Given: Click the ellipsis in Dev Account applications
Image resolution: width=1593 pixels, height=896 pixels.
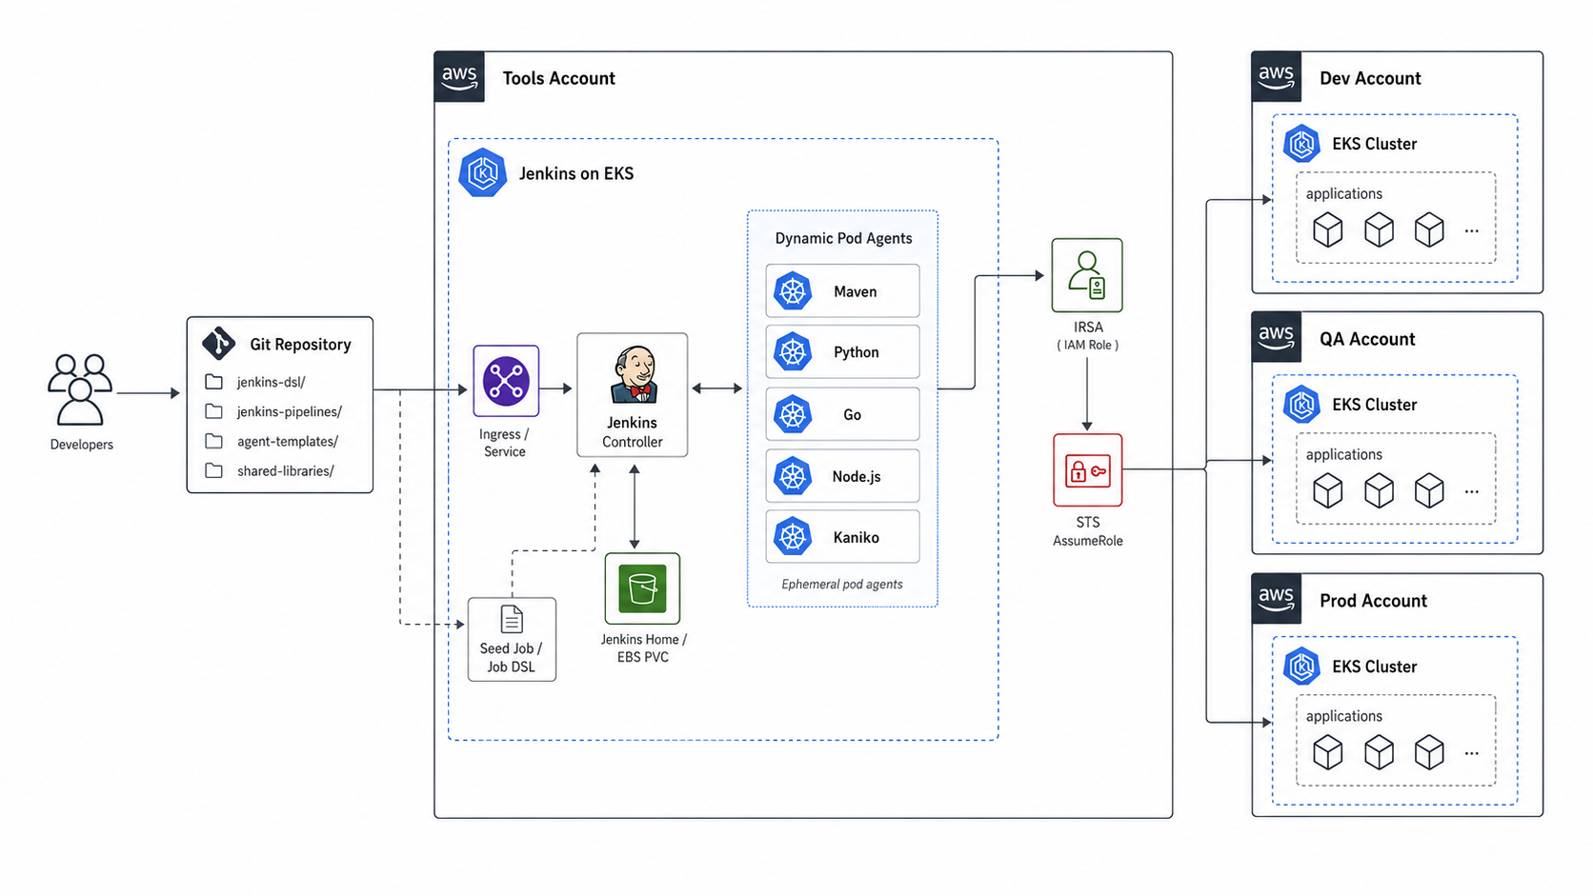Looking at the screenshot, I should [1472, 231].
